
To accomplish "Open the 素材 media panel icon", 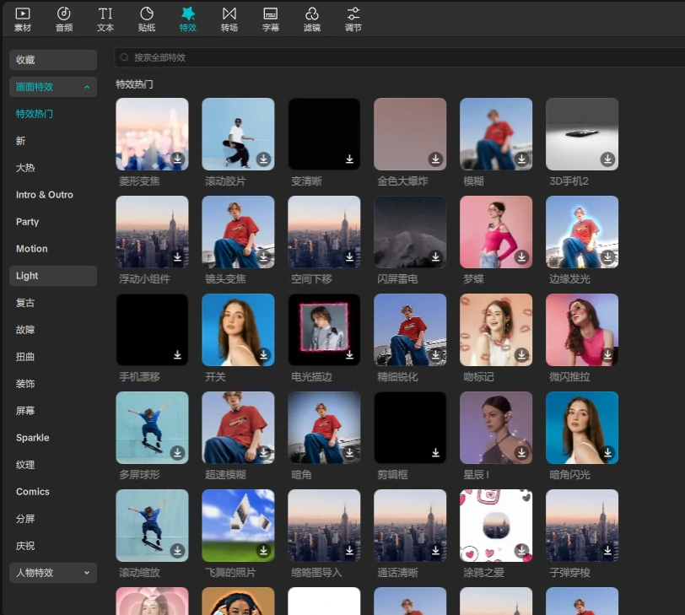I will tap(23, 19).
